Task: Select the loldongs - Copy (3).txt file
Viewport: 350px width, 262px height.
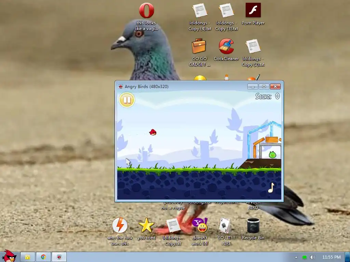Action: (227, 17)
